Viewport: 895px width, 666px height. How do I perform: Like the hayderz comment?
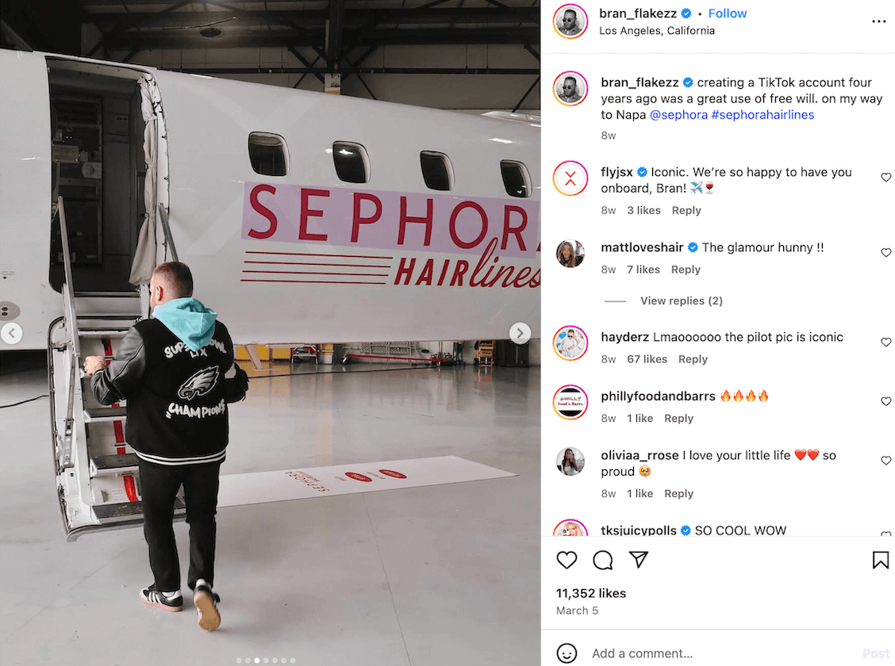click(x=885, y=343)
